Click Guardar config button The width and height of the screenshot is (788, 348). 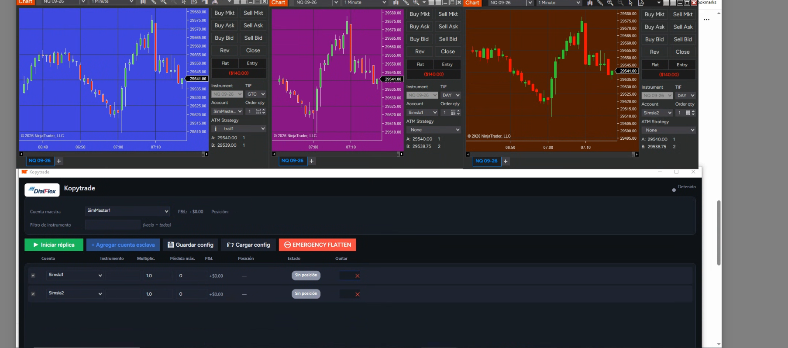(191, 245)
